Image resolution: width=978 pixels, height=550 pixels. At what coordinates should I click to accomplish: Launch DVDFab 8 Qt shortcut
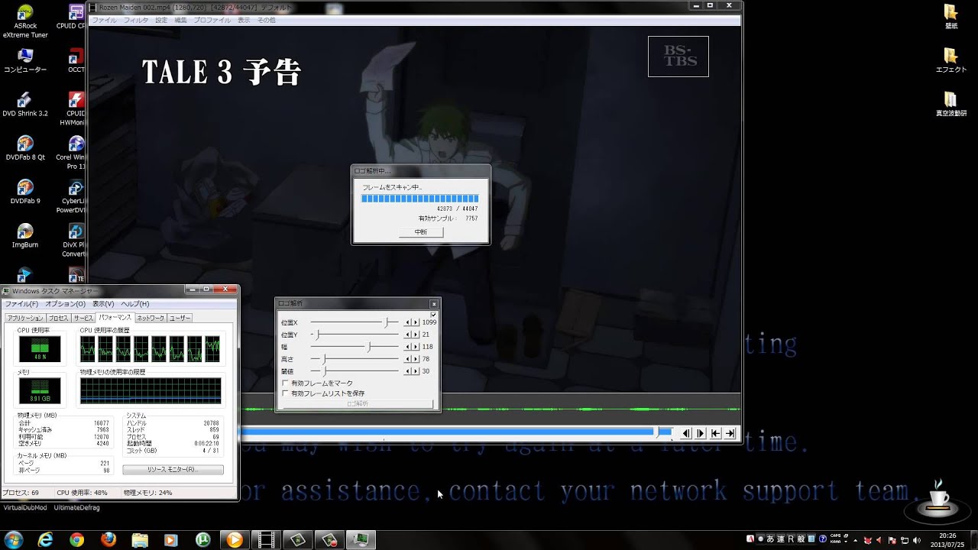click(x=25, y=148)
